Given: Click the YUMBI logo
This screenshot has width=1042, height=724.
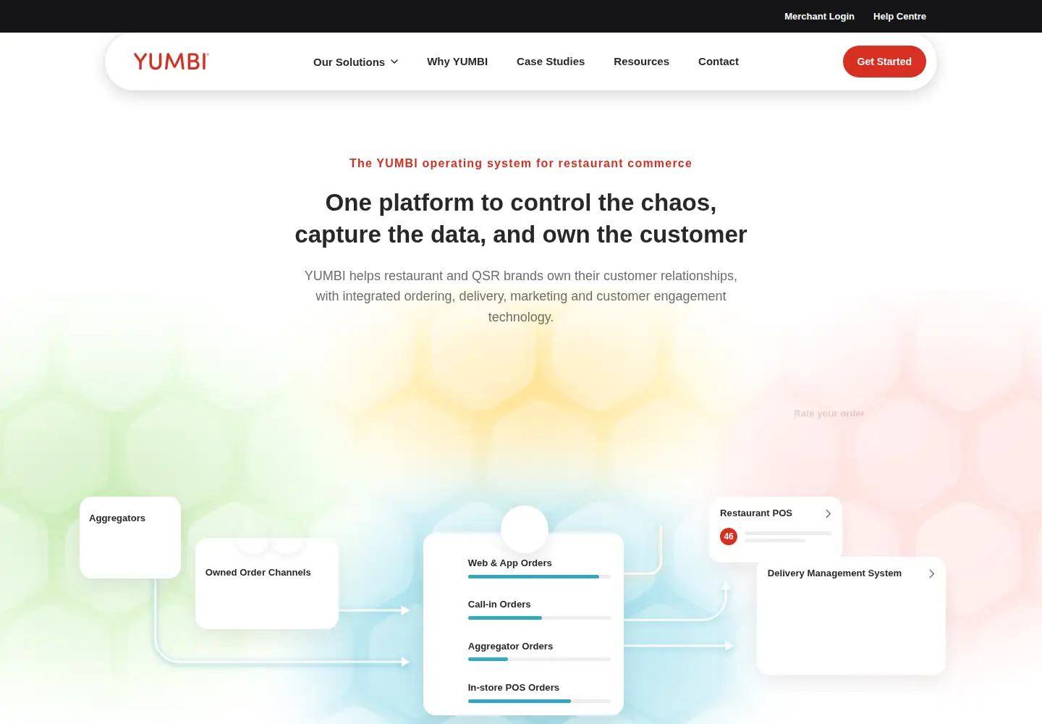Looking at the screenshot, I should coord(171,62).
